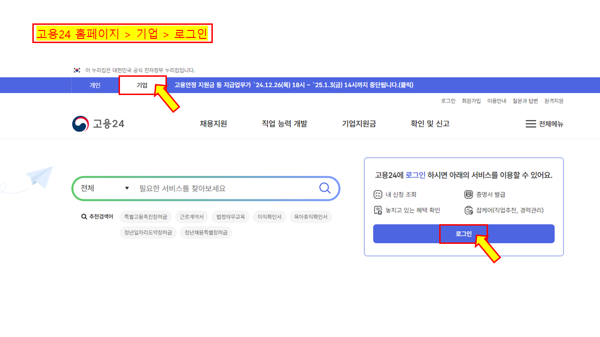Select suggested keyword 근로계약서
The height and width of the screenshot is (337, 600).
tap(192, 217)
